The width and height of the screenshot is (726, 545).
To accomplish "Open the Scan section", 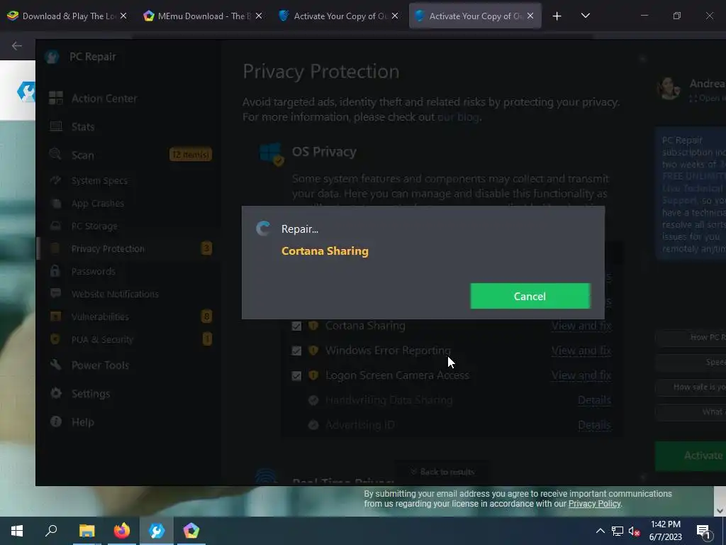I will (x=82, y=155).
